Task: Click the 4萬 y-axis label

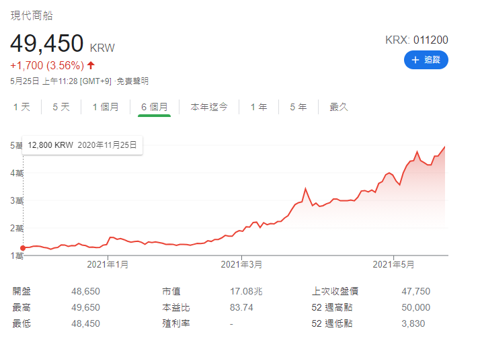Action: pos(17,173)
